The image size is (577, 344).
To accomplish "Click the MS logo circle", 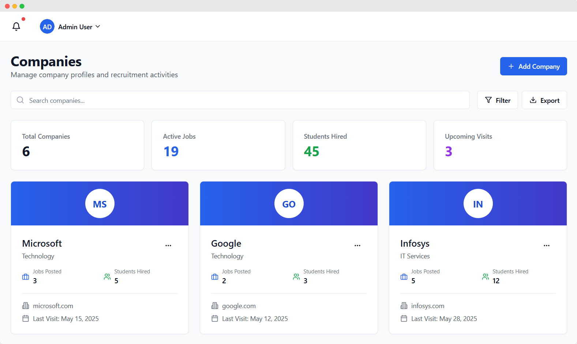I will coord(100,203).
